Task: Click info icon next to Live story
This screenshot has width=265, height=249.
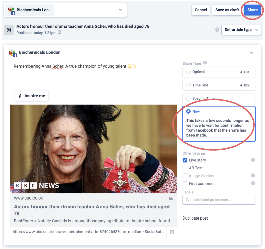Action: point(253,160)
